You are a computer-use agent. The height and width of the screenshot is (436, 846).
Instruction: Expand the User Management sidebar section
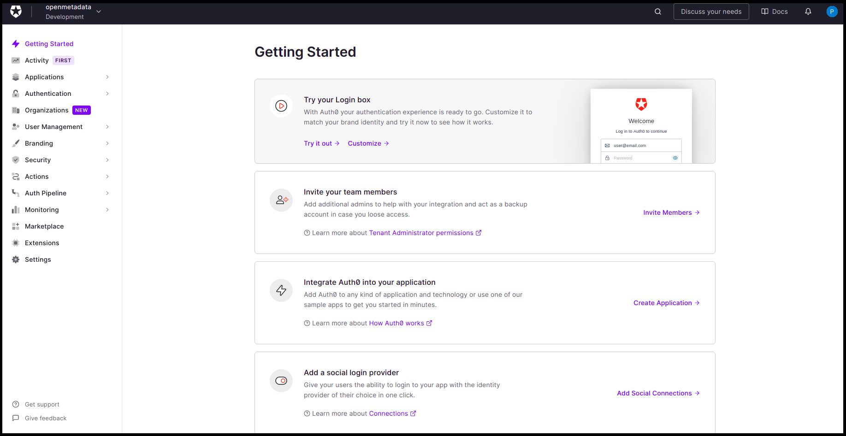pyautogui.click(x=54, y=126)
